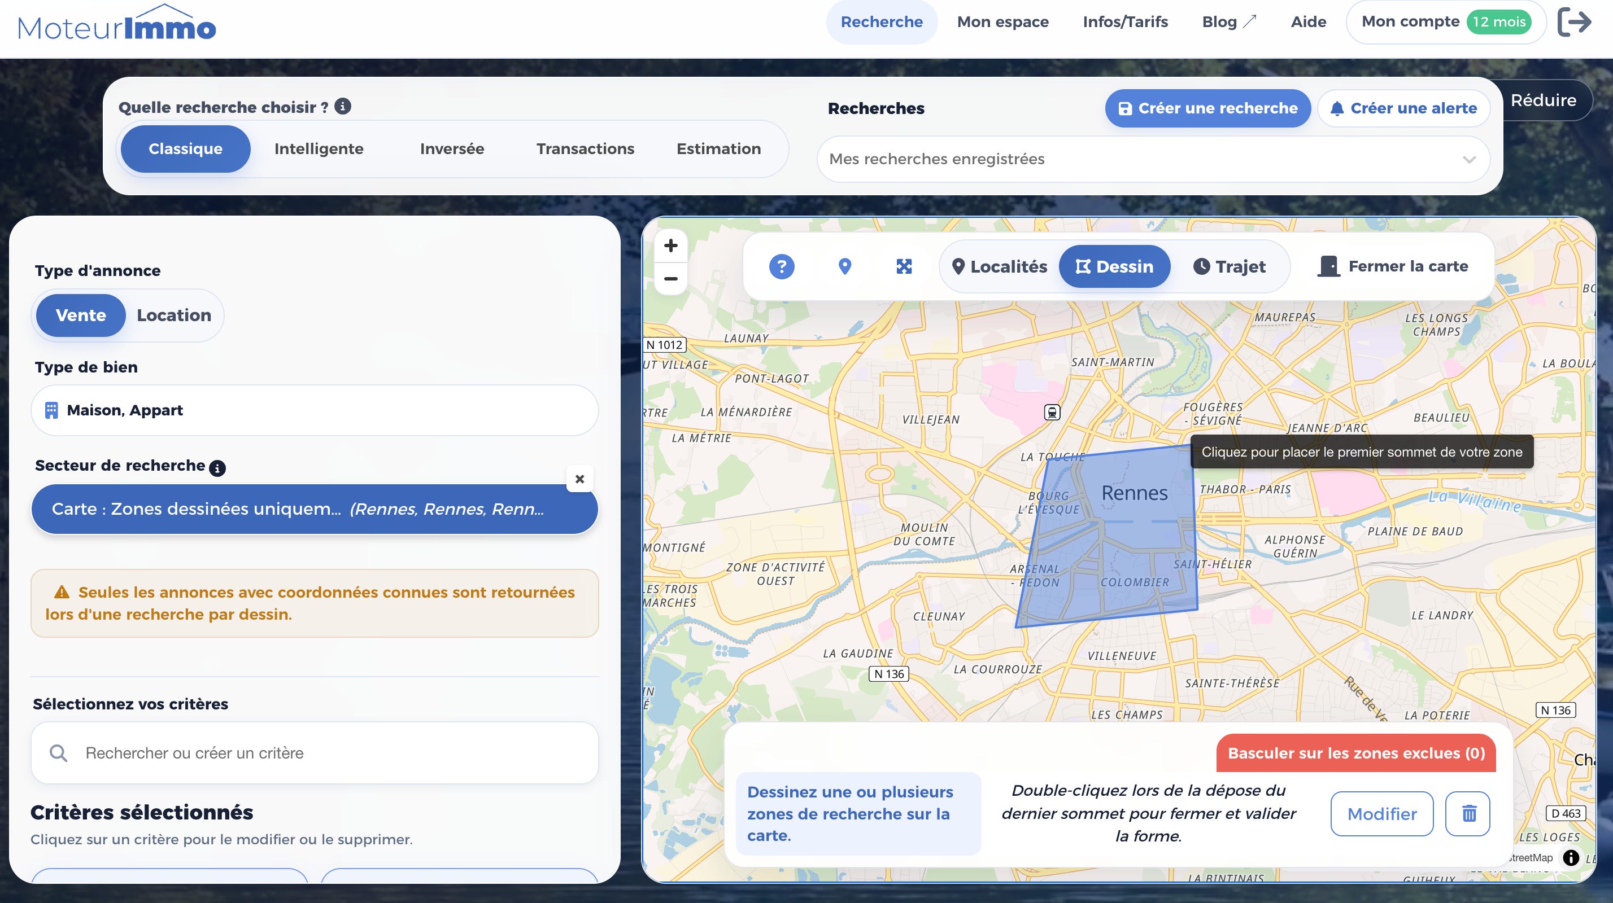Click the location pin icon in map toolbar
1613x903 pixels.
[845, 266]
